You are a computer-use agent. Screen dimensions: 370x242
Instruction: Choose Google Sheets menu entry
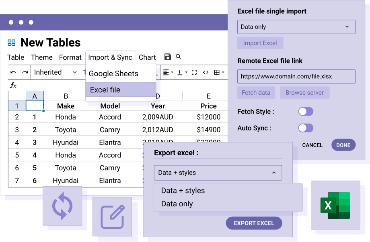click(x=121, y=74)
